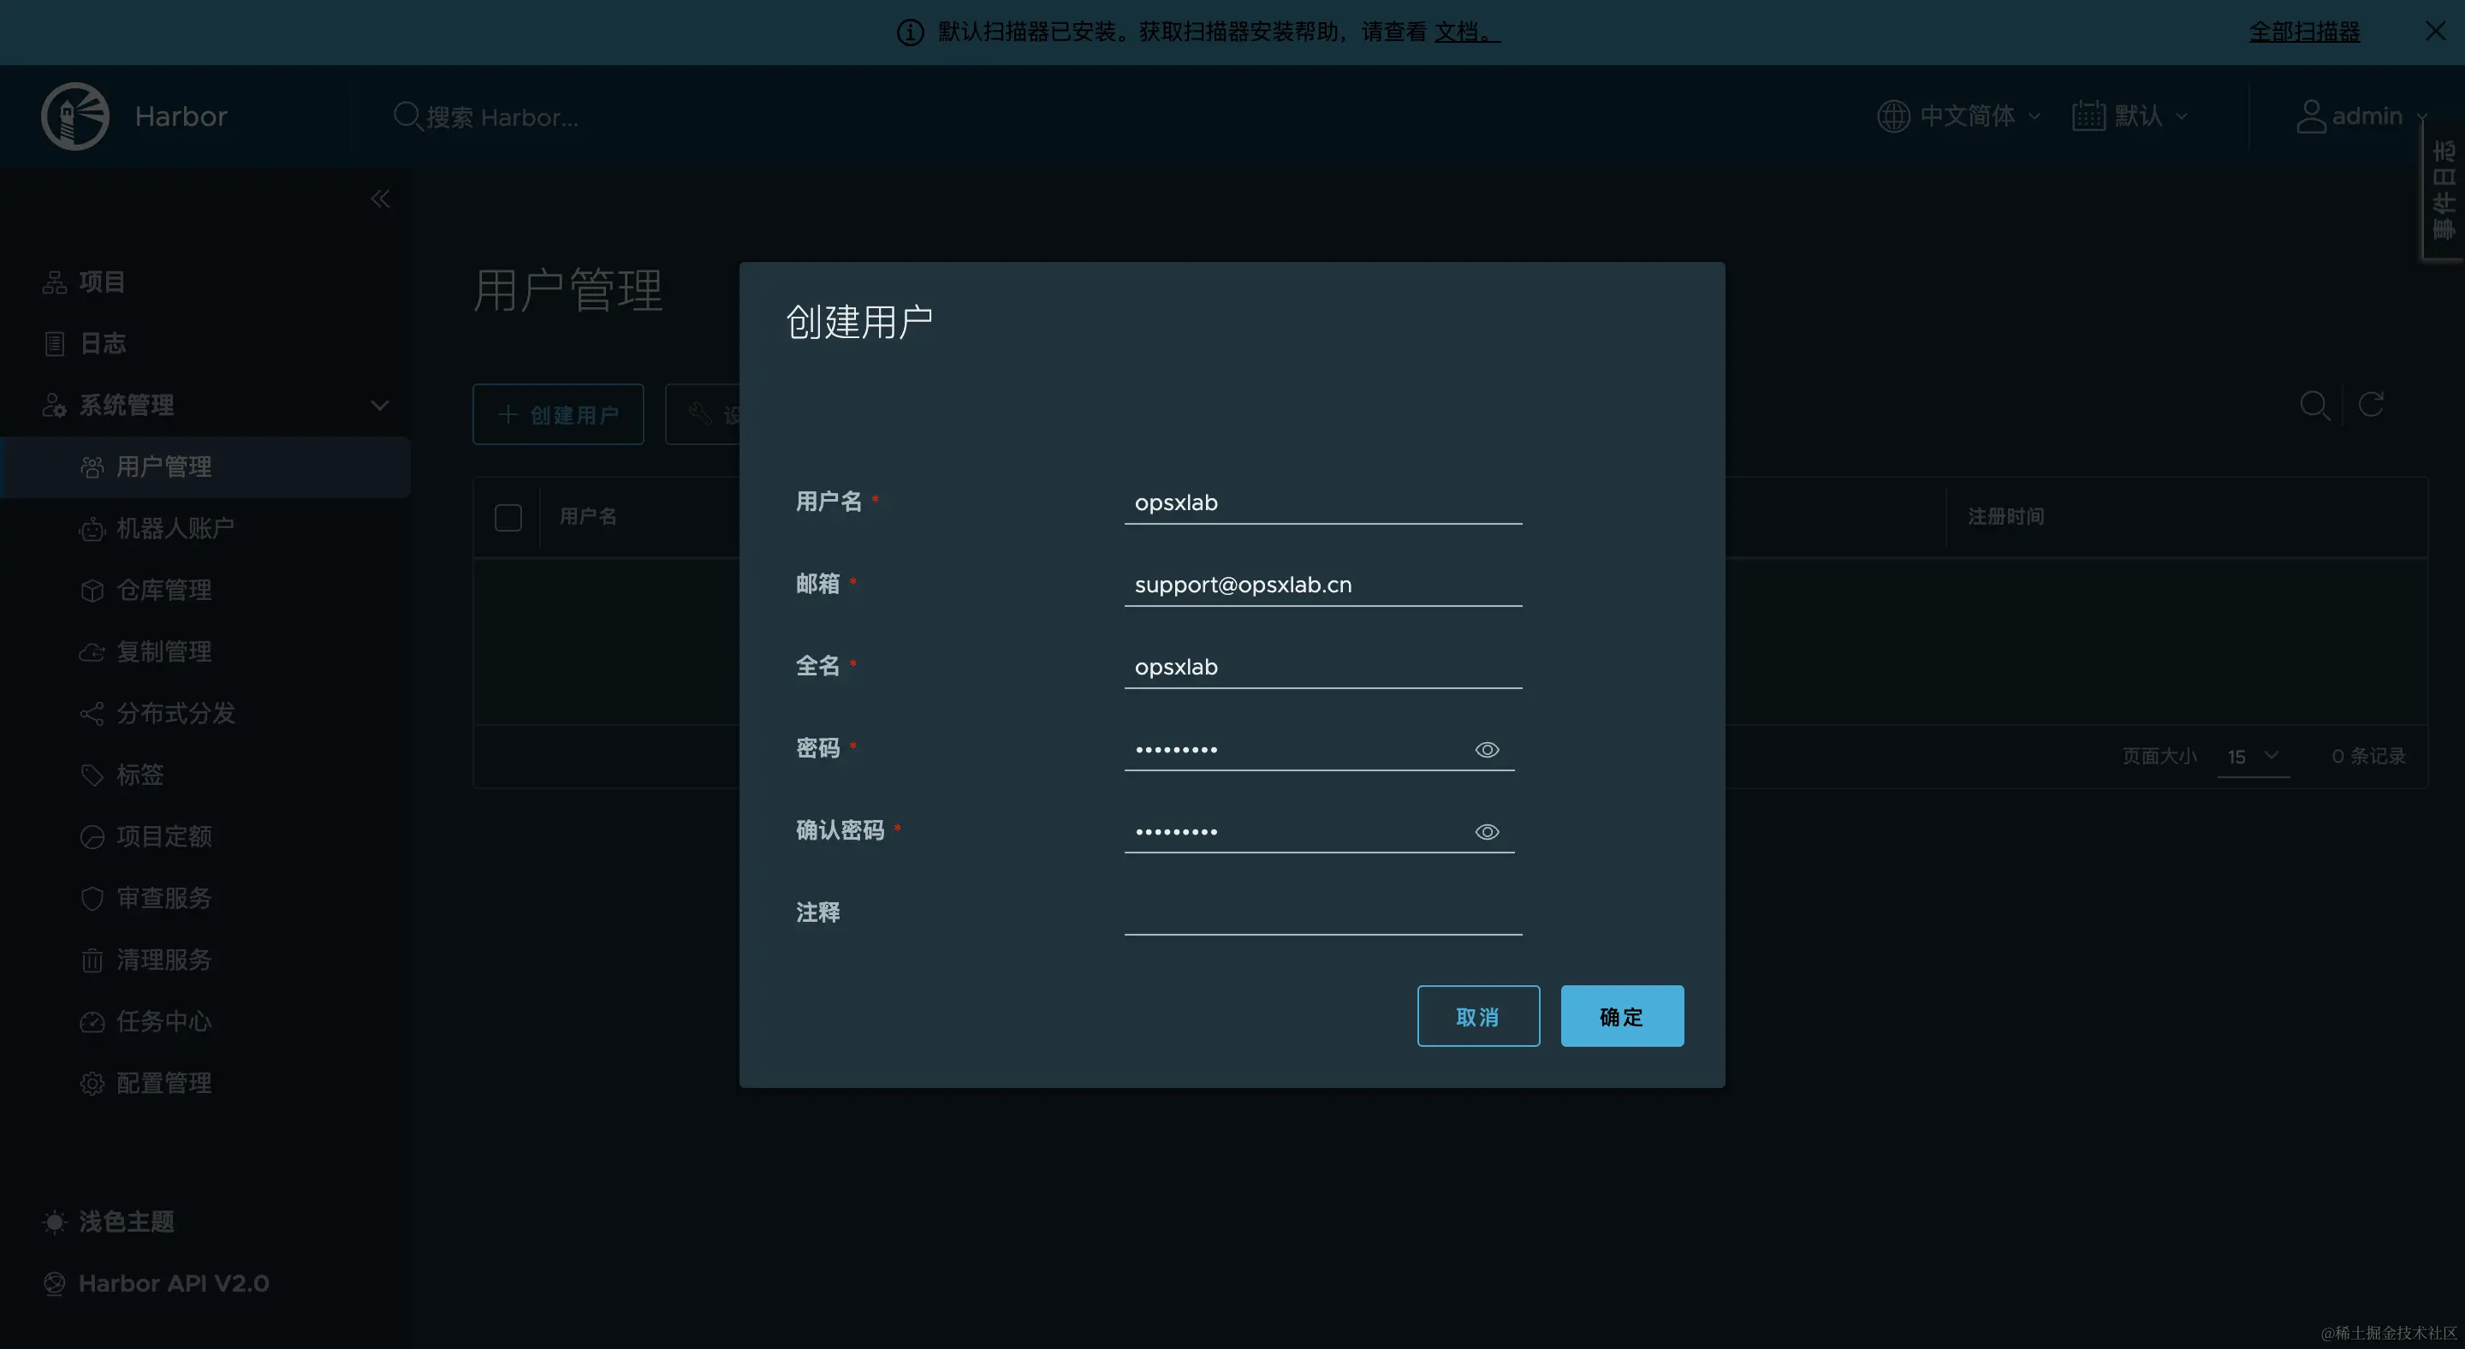2465x1349 pixels.
Task: Open 分布式分发 distribution icon
Action: 92,713
